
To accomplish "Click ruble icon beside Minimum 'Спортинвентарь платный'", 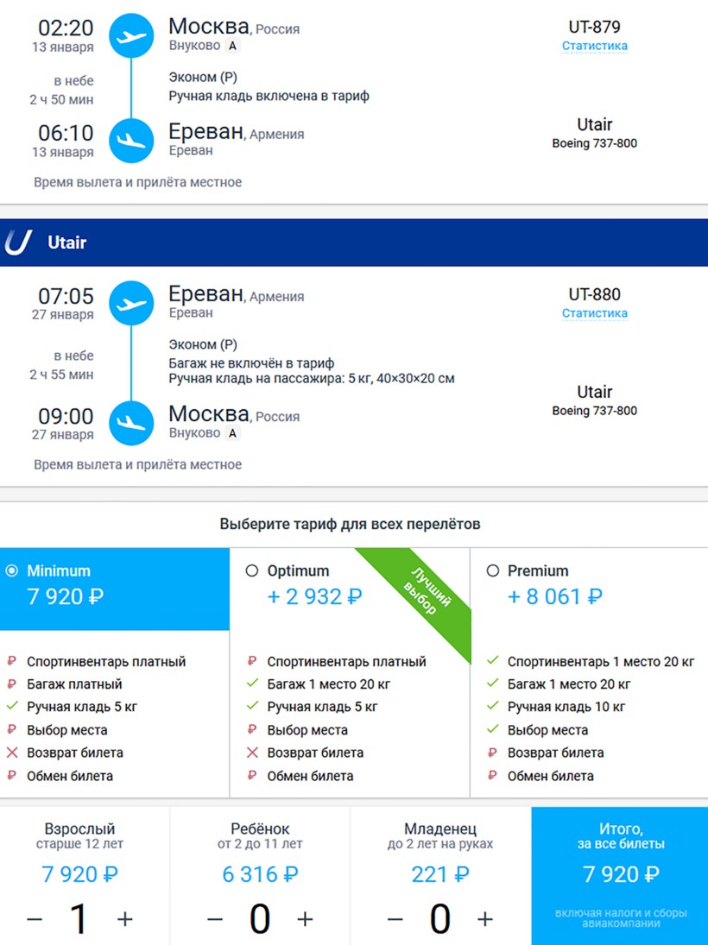I will [x=11, y=661].
